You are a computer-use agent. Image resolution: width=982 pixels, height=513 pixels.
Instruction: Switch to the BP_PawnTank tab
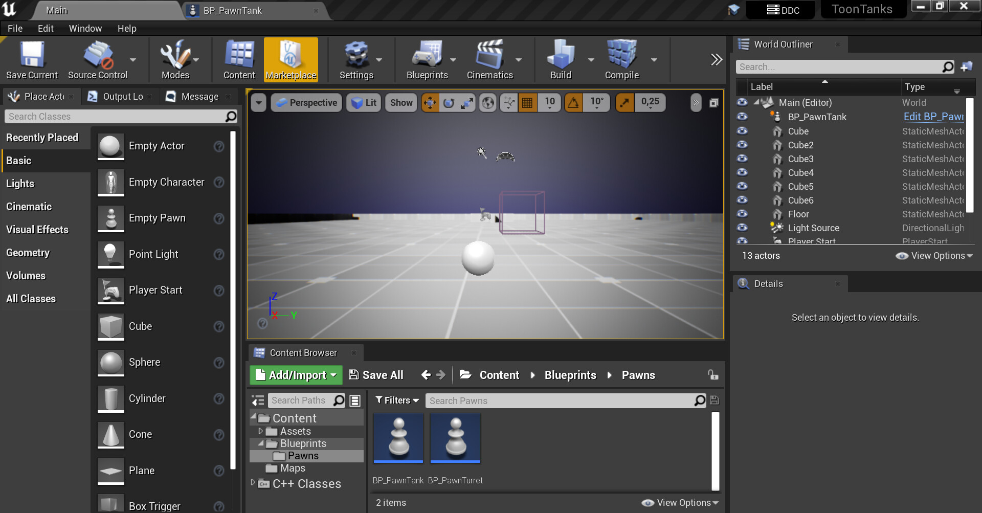[233, 10]
